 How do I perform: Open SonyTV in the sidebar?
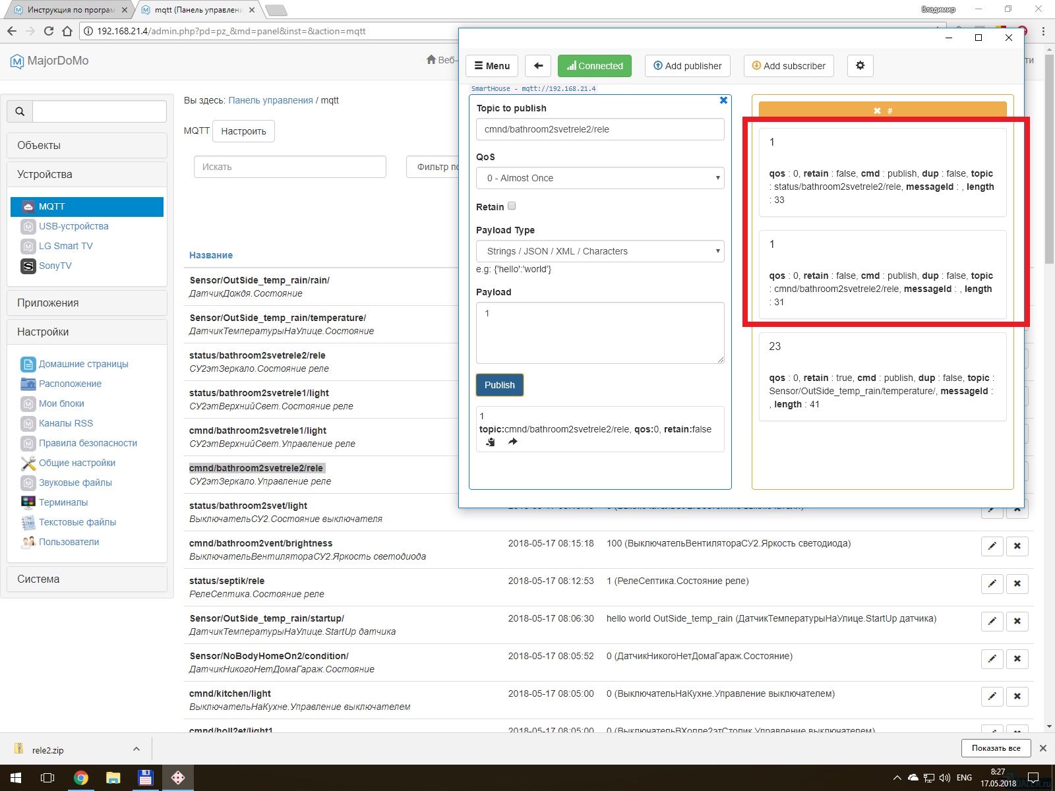point(55,266)
